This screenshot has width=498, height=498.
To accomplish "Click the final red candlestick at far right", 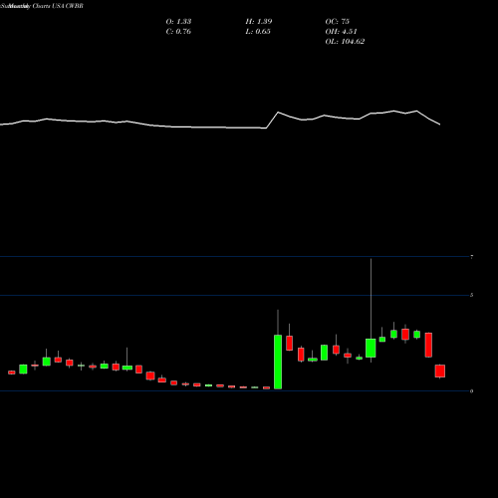I will pos(440,372).
